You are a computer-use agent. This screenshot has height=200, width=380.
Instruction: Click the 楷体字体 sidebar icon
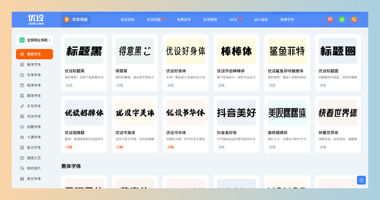[22, 85]
